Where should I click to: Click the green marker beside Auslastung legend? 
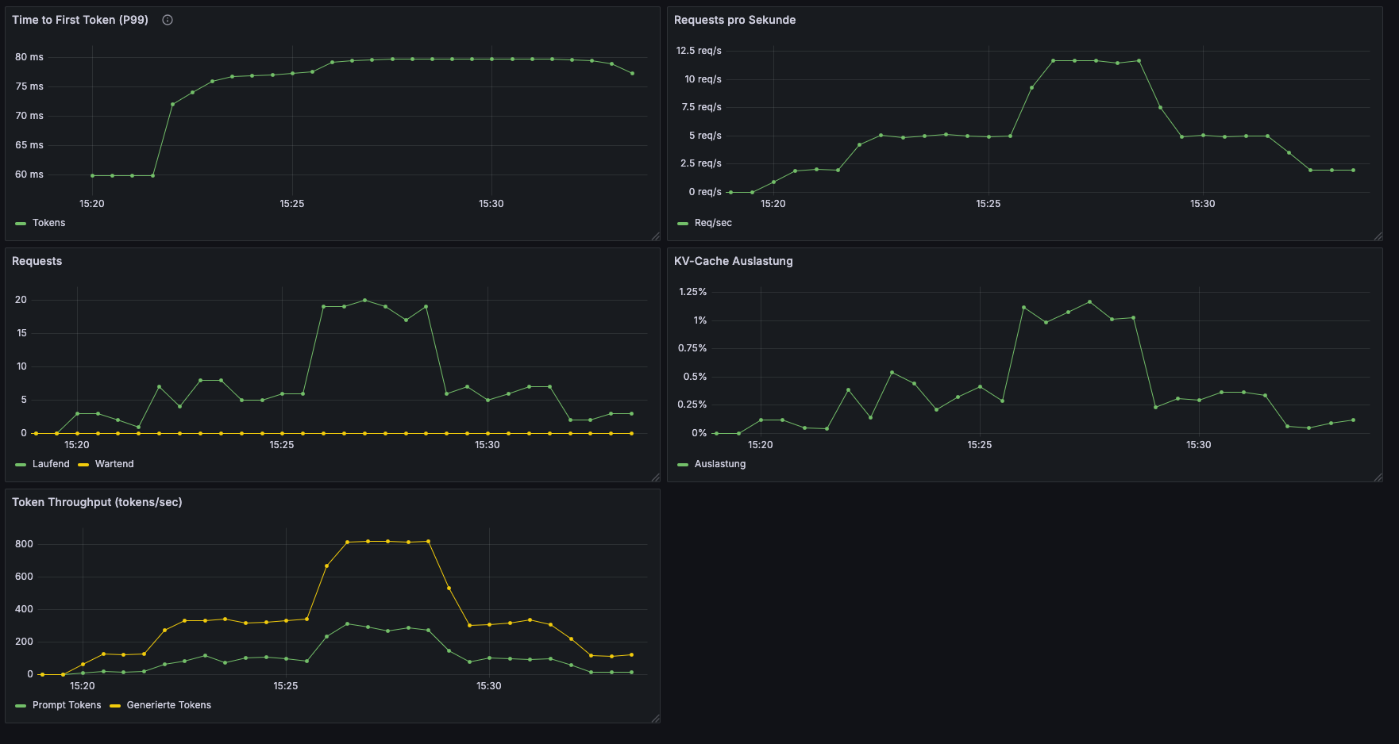(684, 463)
